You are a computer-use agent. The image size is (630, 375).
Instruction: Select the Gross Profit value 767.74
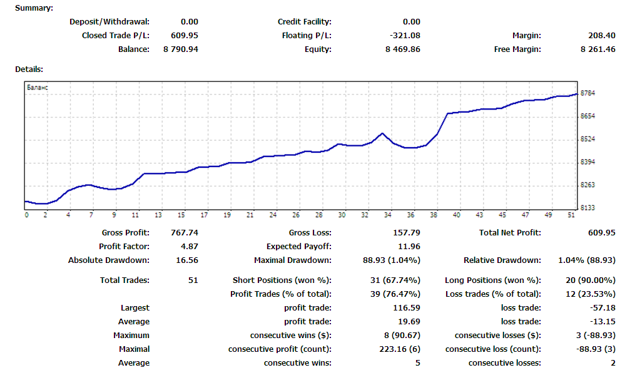click(185, 232)
